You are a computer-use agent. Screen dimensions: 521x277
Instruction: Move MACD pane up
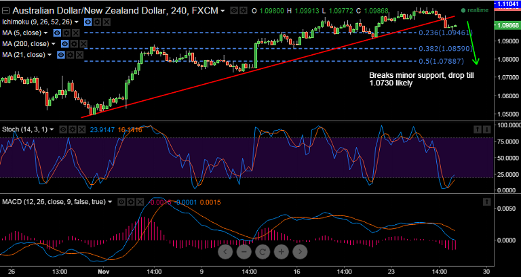click(x=486, y=202)
